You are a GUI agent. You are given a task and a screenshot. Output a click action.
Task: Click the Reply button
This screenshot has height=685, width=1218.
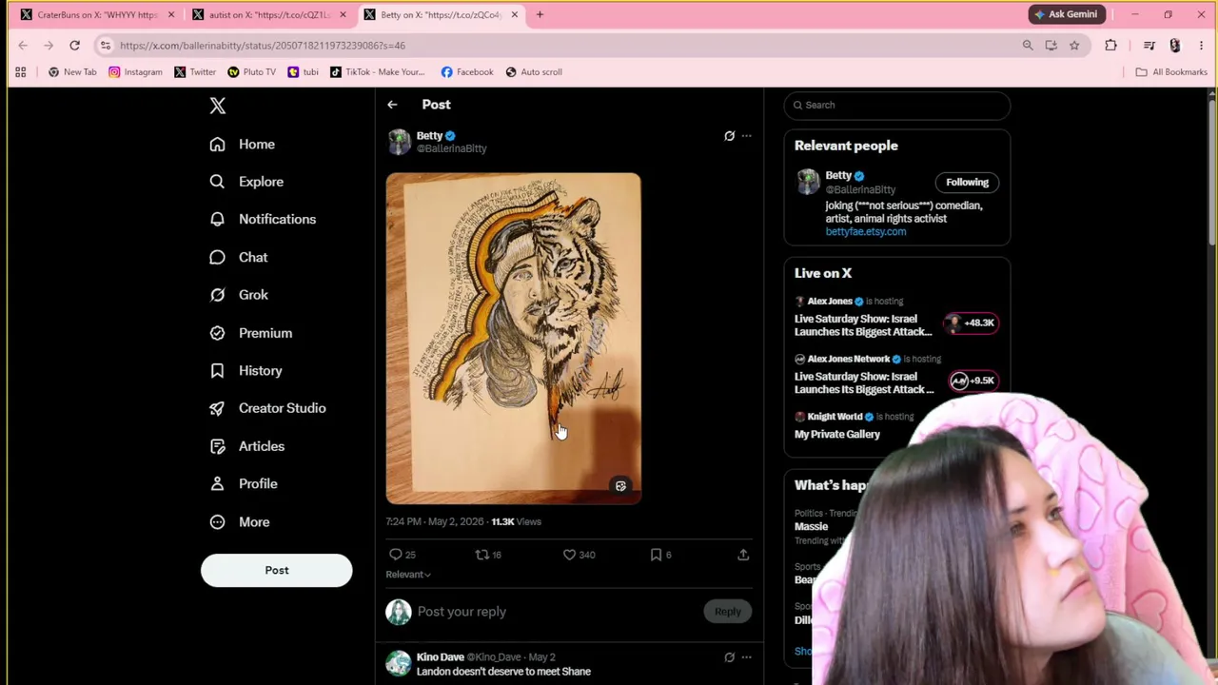point(728,612)
